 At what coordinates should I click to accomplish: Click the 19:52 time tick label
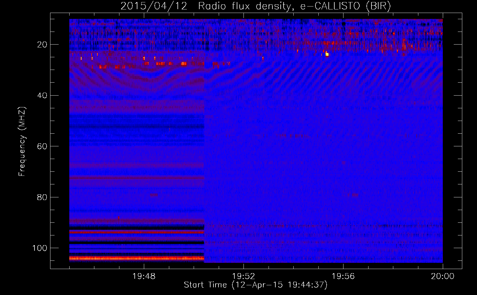pyautogui.click(x=244, y=276)
